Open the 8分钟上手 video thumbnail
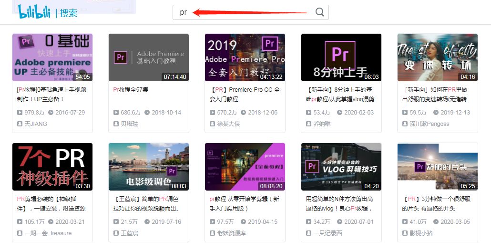Viewport: 491px width, 249px height. (341, 57)
